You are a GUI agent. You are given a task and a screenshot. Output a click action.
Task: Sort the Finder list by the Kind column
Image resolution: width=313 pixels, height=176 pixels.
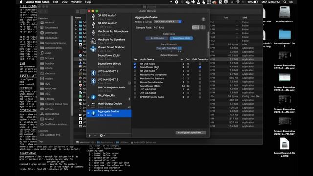(x=245, y=18)
